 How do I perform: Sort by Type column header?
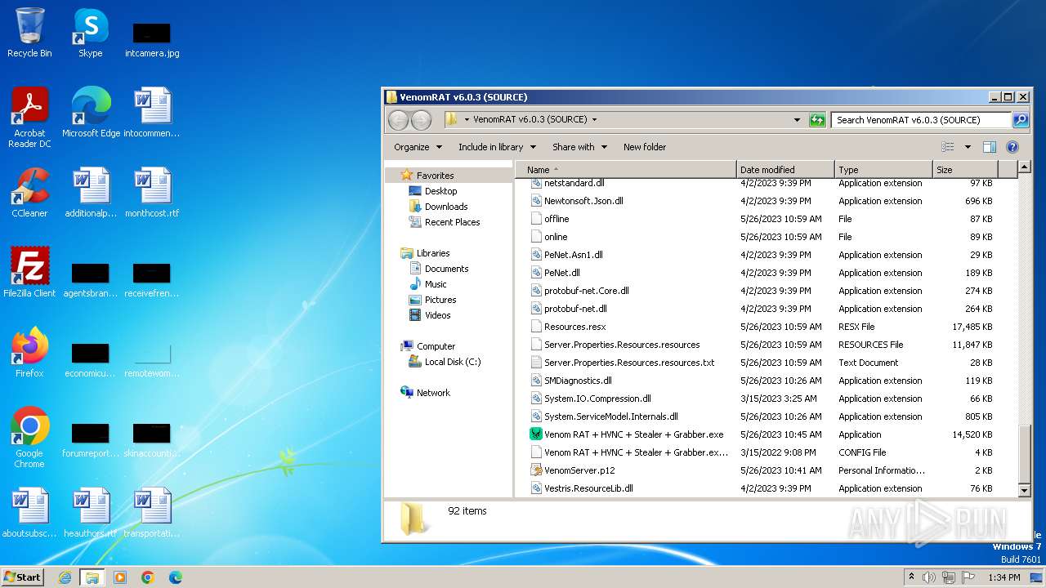coord(883,170)
